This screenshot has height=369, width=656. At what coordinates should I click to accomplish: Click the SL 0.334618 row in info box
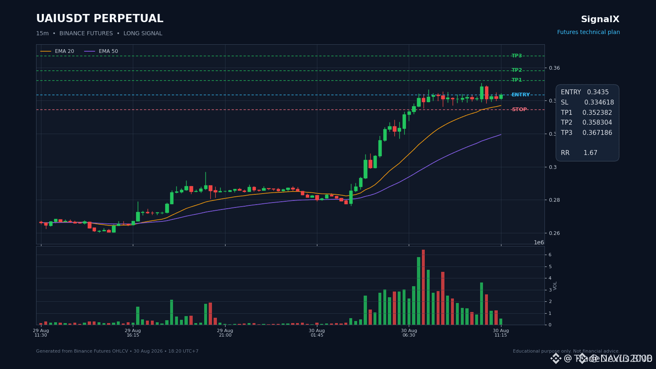(587, 102)
